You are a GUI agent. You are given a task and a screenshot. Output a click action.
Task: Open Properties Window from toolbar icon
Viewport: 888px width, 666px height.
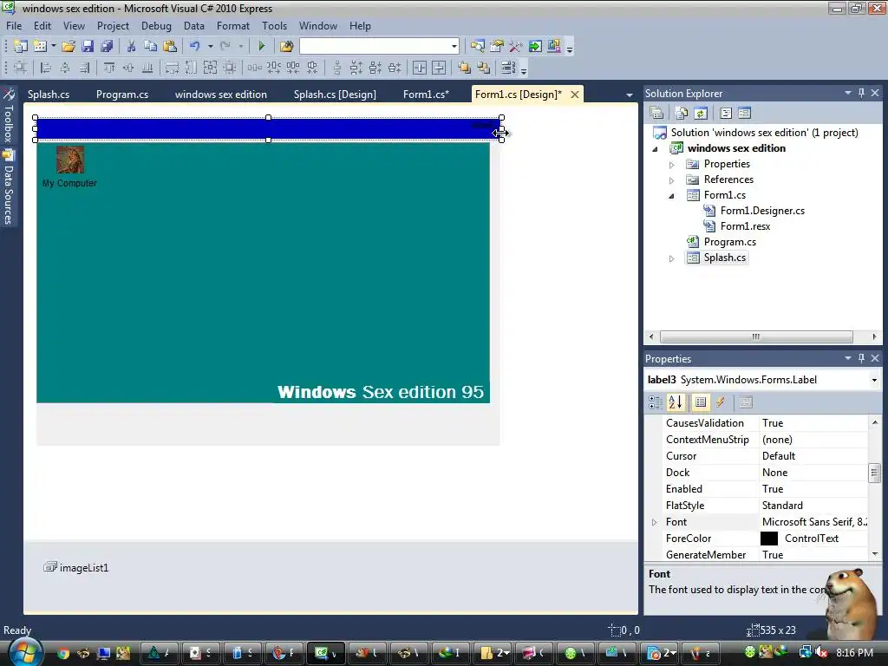pyautogui.click(x=497, y=46)
